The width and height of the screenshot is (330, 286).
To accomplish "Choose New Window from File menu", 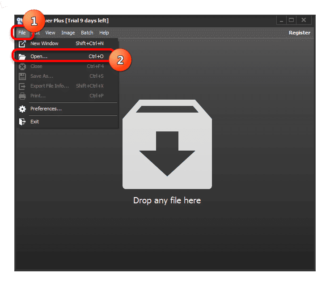I will [68, 43].
